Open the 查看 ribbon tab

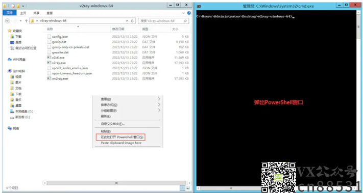(50, 13)
